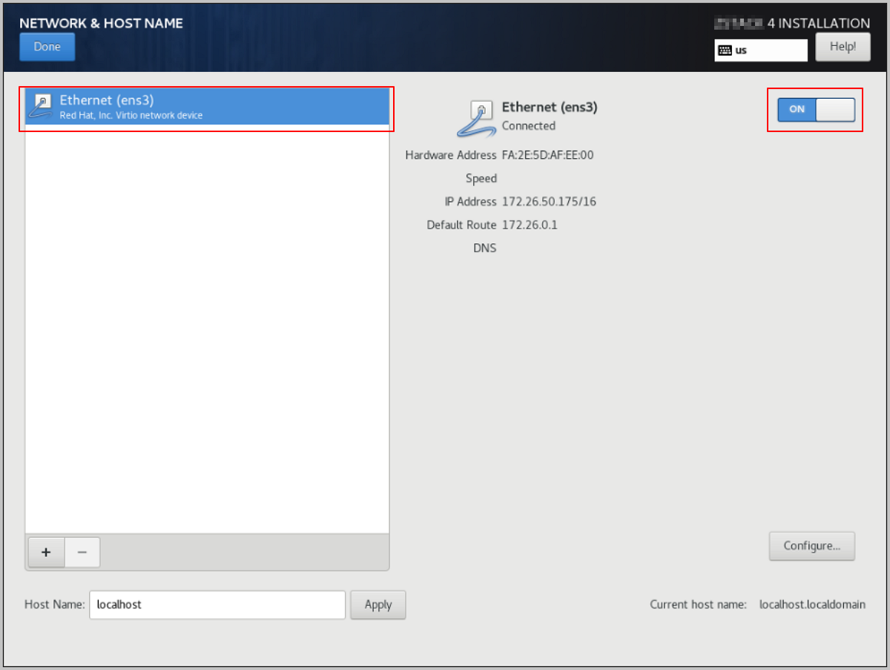
Task: Focus the Host Name text field
Action: coord(217,605)
